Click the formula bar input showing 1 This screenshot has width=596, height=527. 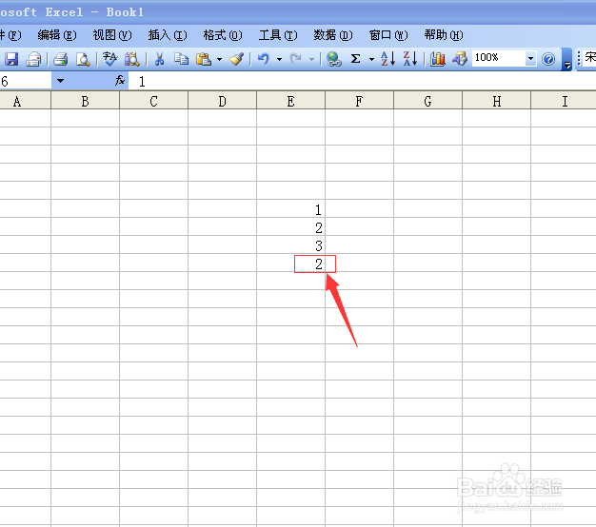pos(362,81)
